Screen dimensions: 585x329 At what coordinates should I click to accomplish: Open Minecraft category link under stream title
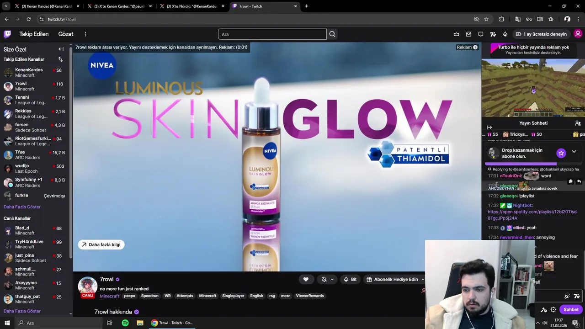(109, 296)
